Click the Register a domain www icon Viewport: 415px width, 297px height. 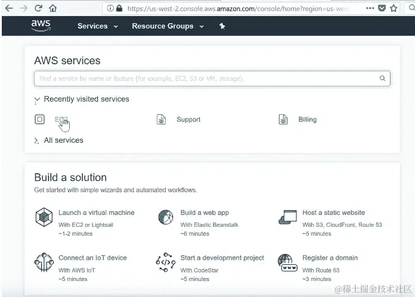[287, 263]
